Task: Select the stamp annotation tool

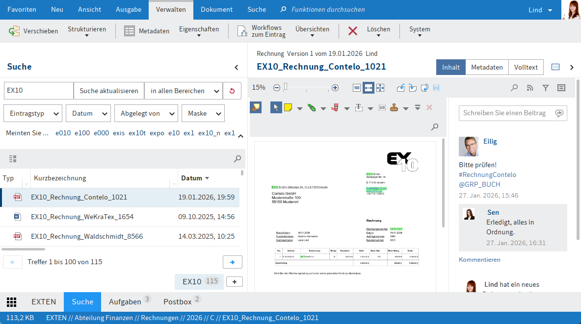Action: coord(394,107)
